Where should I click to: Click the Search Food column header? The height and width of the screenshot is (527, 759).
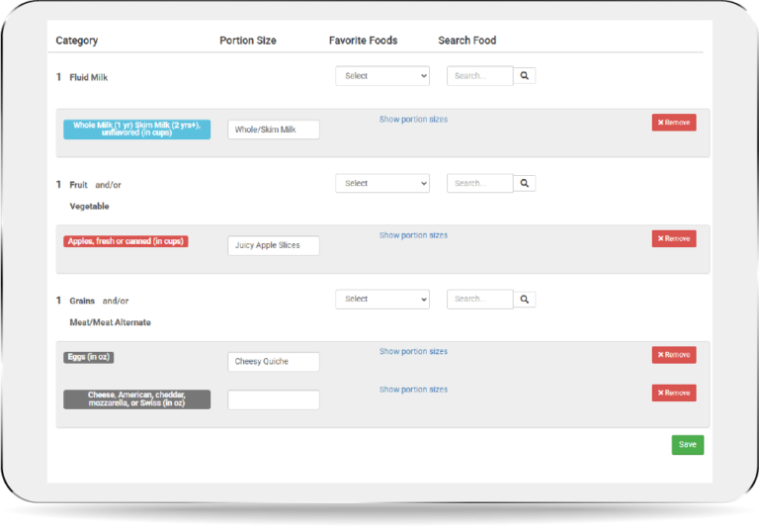467,41
